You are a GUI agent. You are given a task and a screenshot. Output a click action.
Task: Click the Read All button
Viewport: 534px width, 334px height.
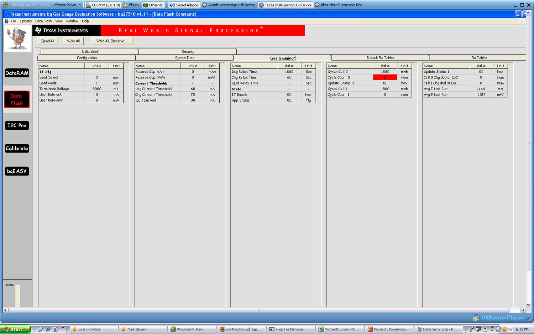point(48,41)
